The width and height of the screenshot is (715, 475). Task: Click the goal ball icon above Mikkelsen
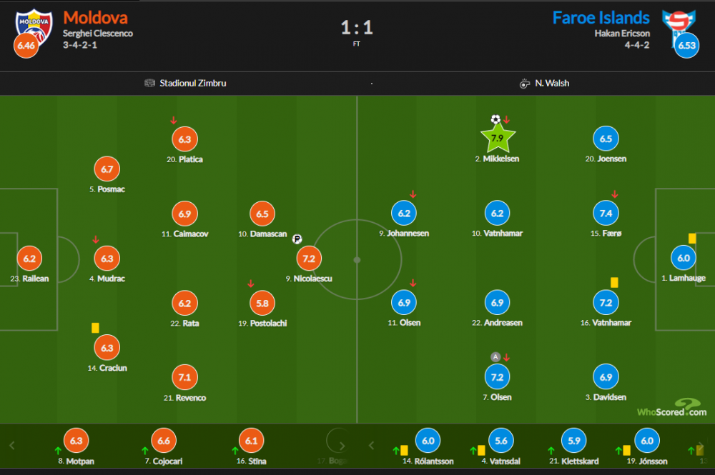point(495,119)
